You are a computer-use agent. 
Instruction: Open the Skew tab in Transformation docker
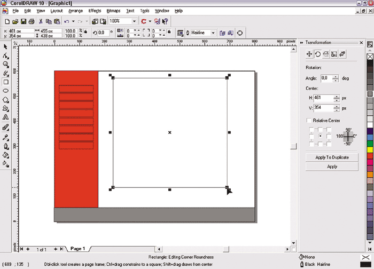tap(342, 54)
